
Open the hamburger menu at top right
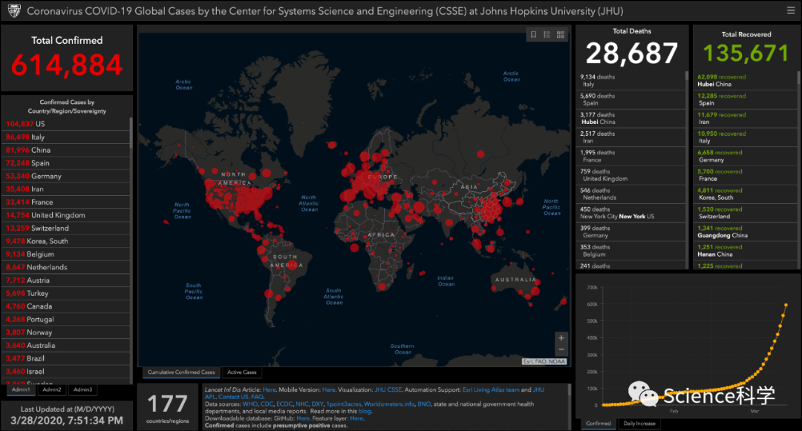pos(791,10)
